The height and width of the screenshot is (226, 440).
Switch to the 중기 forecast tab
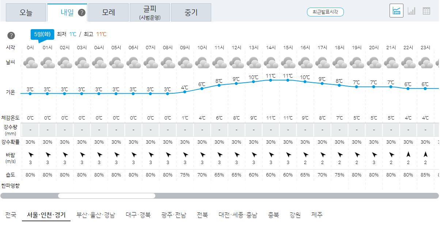191,12
